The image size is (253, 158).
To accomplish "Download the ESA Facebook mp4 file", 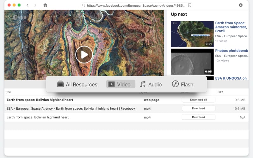I will tap(199, 108).
